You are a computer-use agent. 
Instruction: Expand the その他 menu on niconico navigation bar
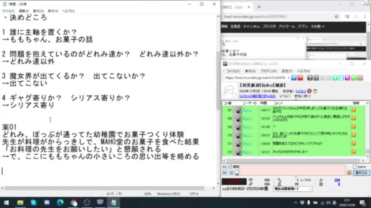[318, 27]
